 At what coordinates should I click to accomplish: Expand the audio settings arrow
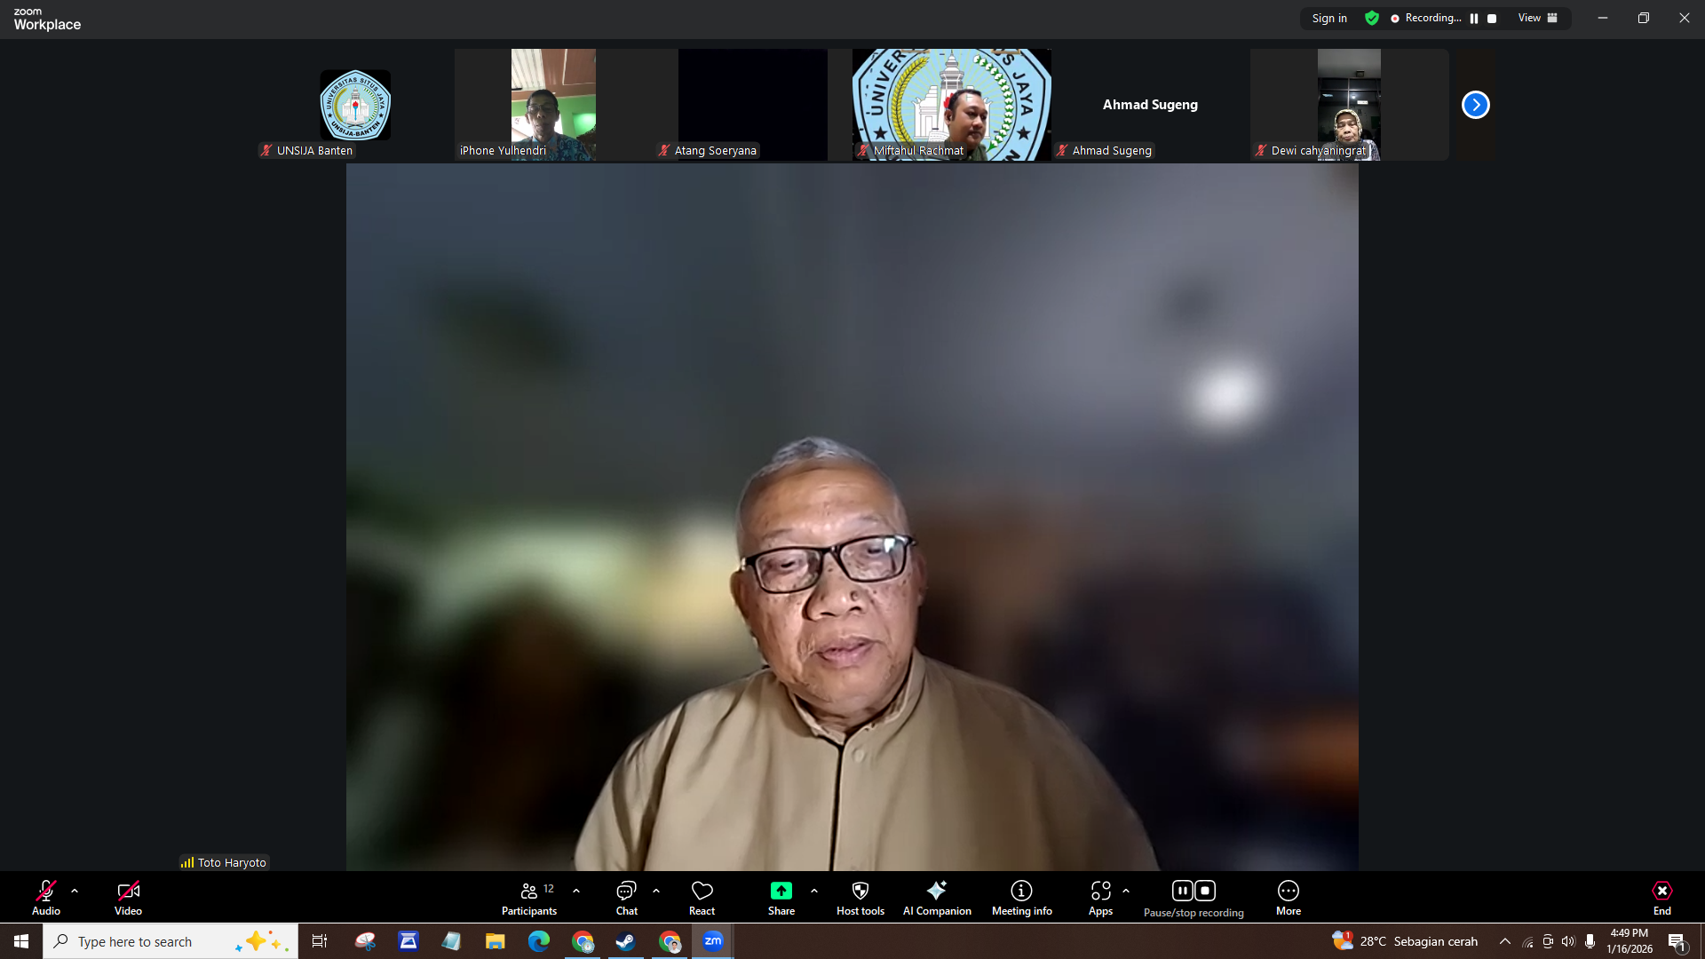(75, 891)
